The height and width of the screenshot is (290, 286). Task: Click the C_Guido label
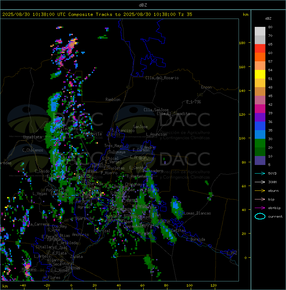42,171
